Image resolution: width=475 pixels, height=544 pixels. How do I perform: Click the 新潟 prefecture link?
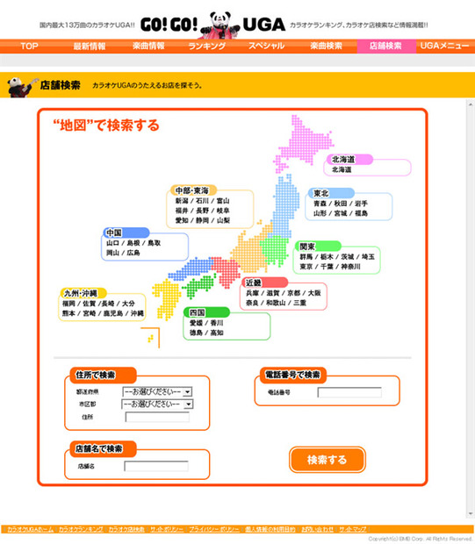coord(182,201)
